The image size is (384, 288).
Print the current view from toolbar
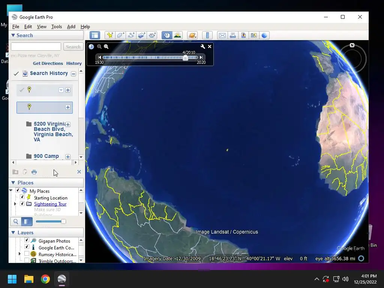pyautogui.click(x=232, y=35)
